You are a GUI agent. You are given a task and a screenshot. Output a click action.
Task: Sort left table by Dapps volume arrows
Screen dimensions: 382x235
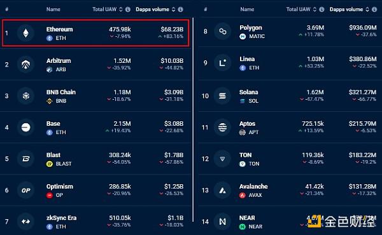173,10
